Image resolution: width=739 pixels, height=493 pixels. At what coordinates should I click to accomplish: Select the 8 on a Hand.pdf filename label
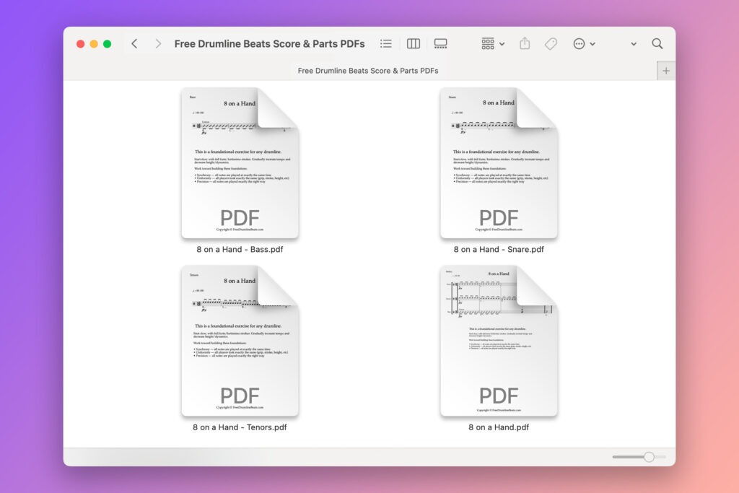pos(498,427)
